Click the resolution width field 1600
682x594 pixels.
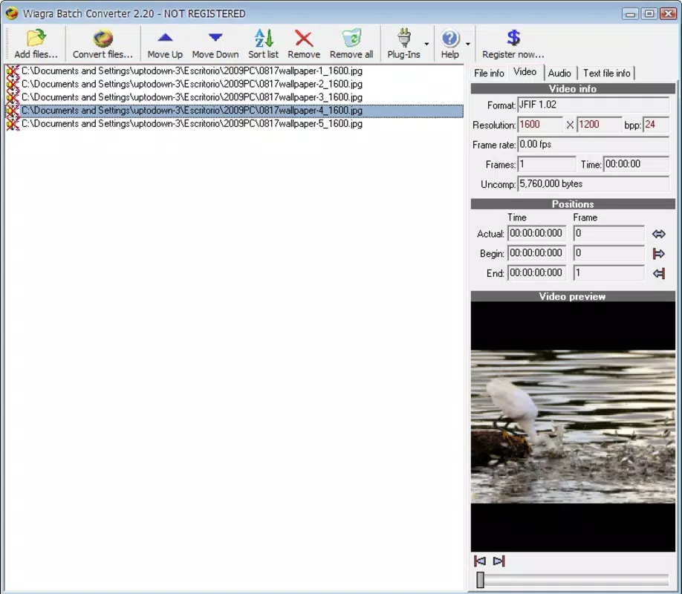coord(540,125)
